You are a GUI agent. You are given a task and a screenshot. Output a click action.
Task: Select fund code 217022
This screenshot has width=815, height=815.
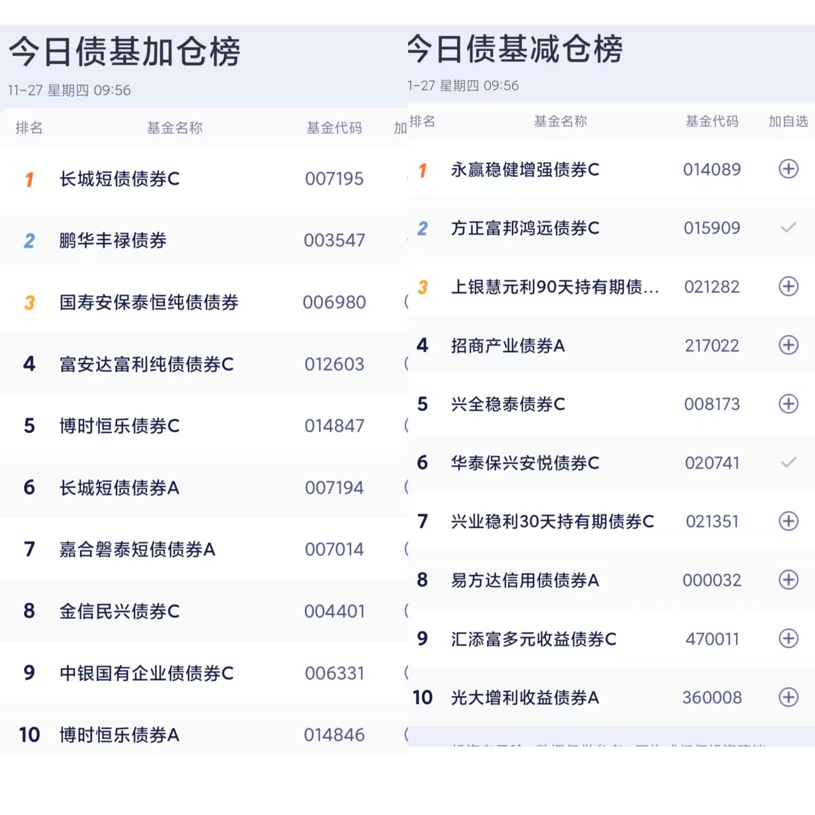pyautogui.click(x=712, y=346)
